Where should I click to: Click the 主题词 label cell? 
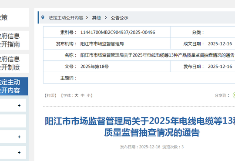pos(68,78)
